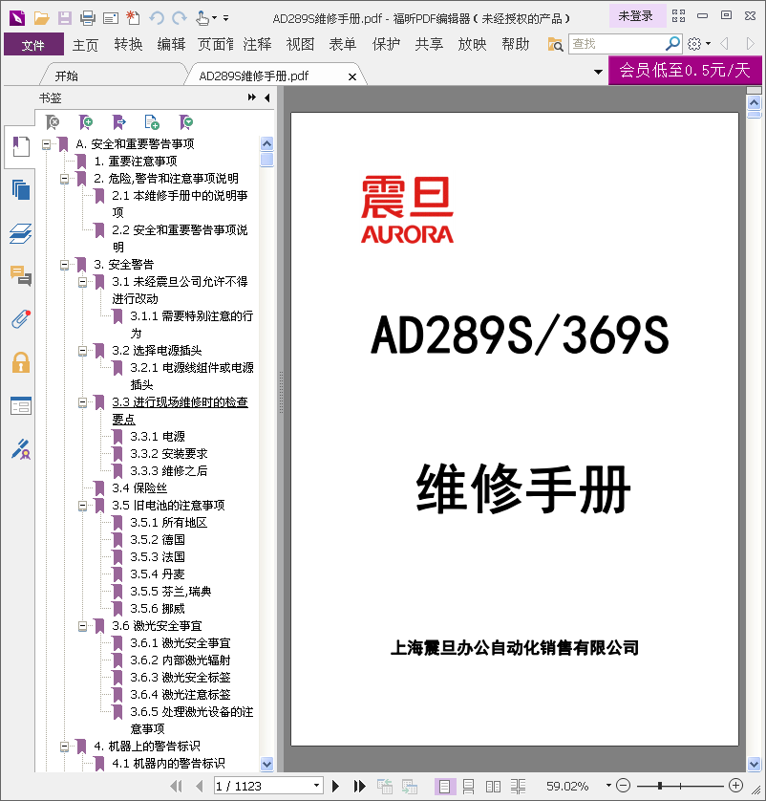Open the Layers sidebar icon
Viewport: 766px width, 801px height.
click(21, 233)
